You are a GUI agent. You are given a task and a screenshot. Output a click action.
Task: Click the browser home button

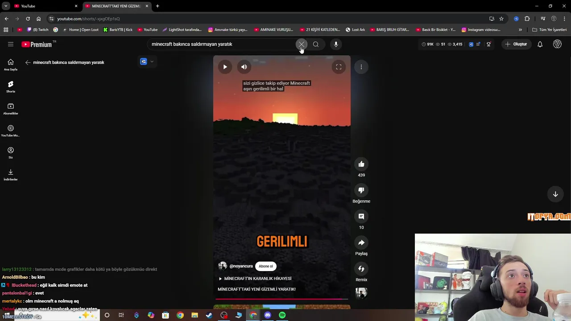(38, 19)
